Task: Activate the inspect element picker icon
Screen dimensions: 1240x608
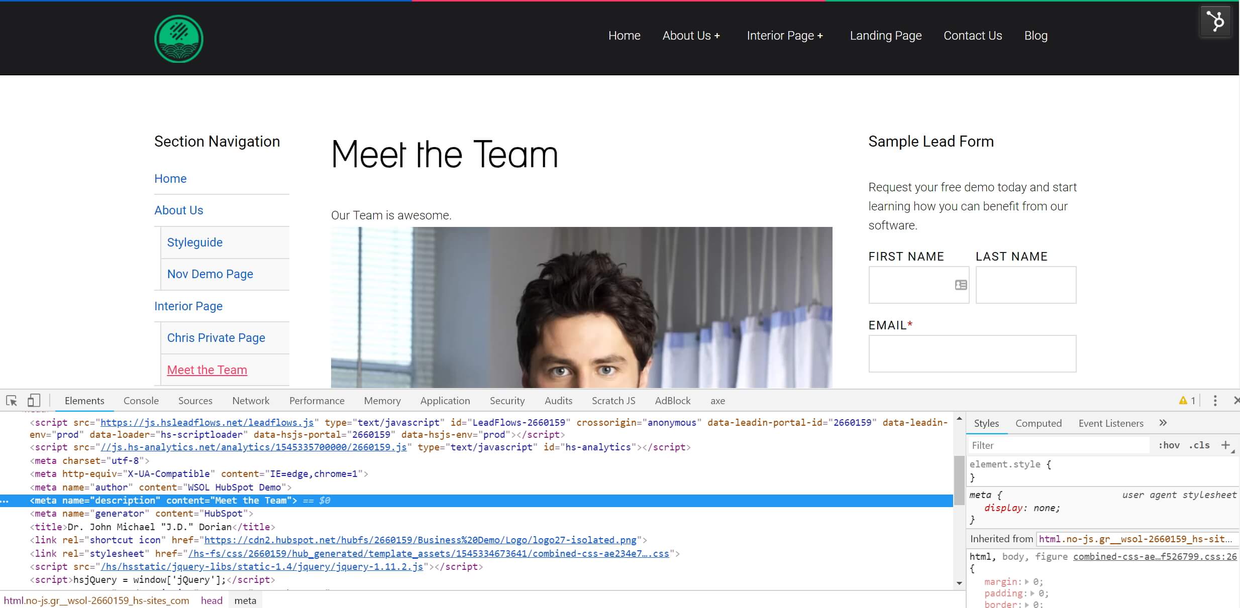Action: pyautogui.click(x=12, y=401)
